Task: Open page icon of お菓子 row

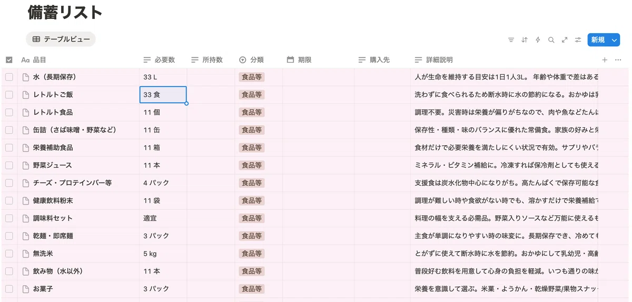Action: click(25, 289)
